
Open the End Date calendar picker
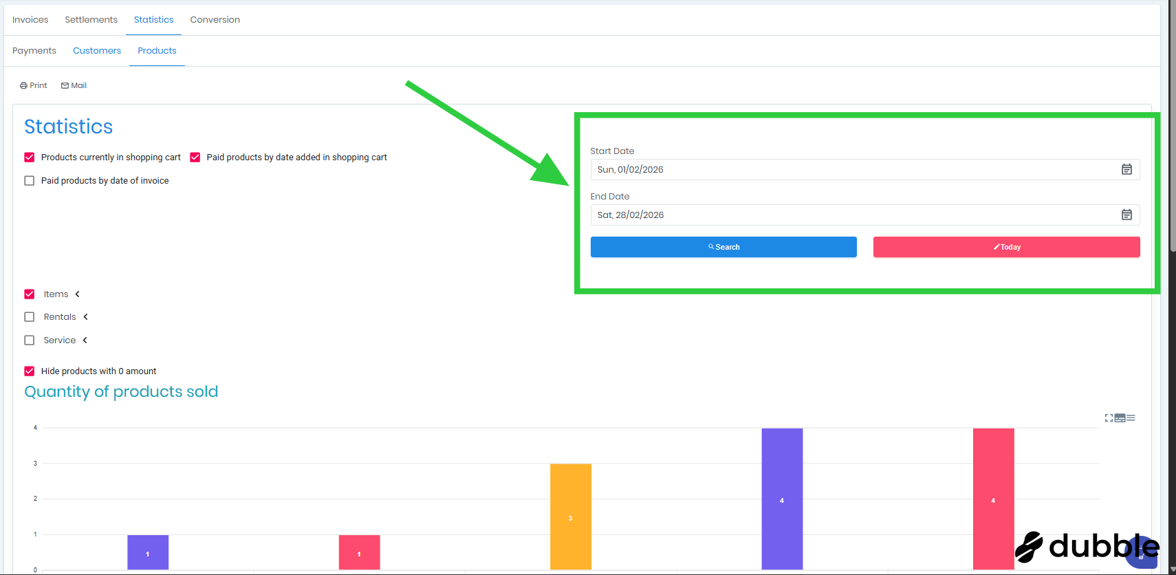tap(1126, 215)
